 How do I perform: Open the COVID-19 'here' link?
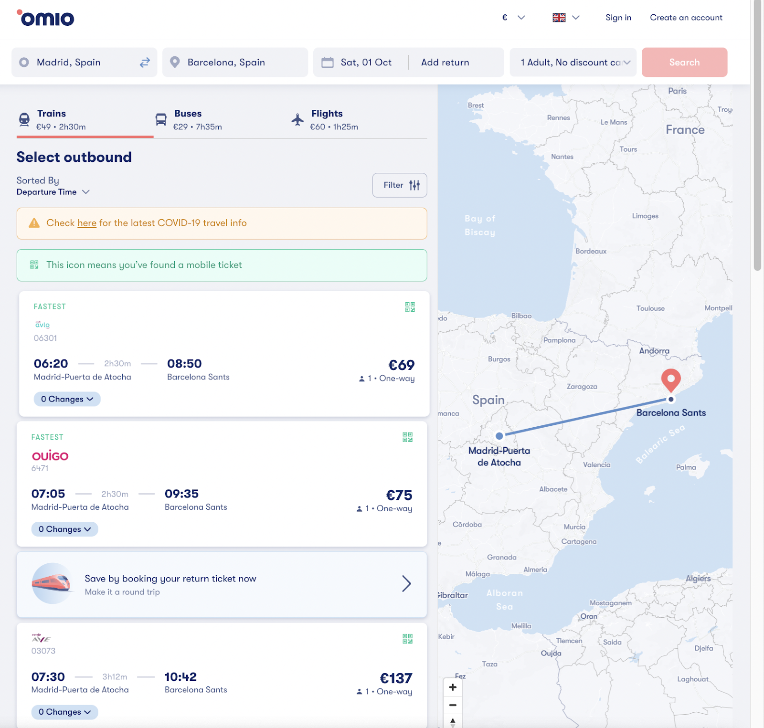coord(87,223)
